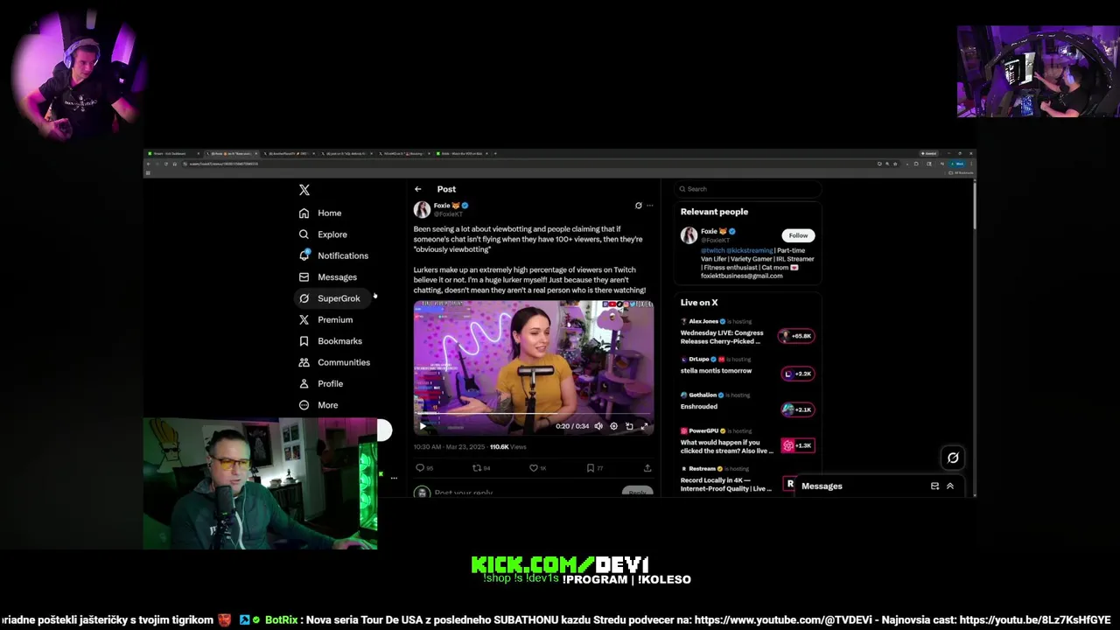Click the X logo in the sidebar
This screenshot has height=630, width=1120.
click(x=304, y=190)
